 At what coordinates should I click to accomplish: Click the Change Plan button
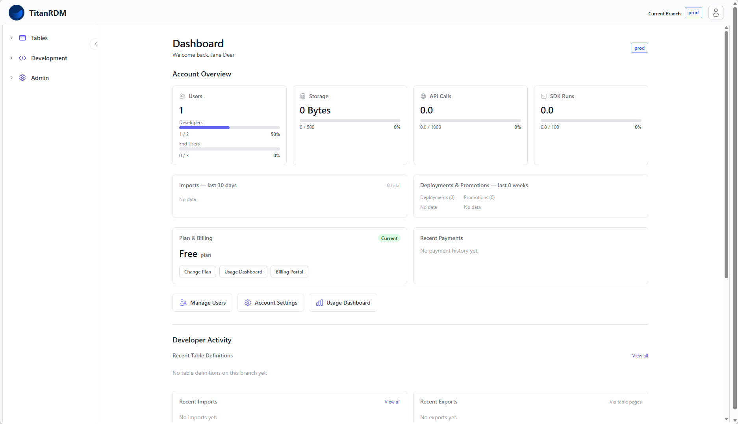coord(198,272)
